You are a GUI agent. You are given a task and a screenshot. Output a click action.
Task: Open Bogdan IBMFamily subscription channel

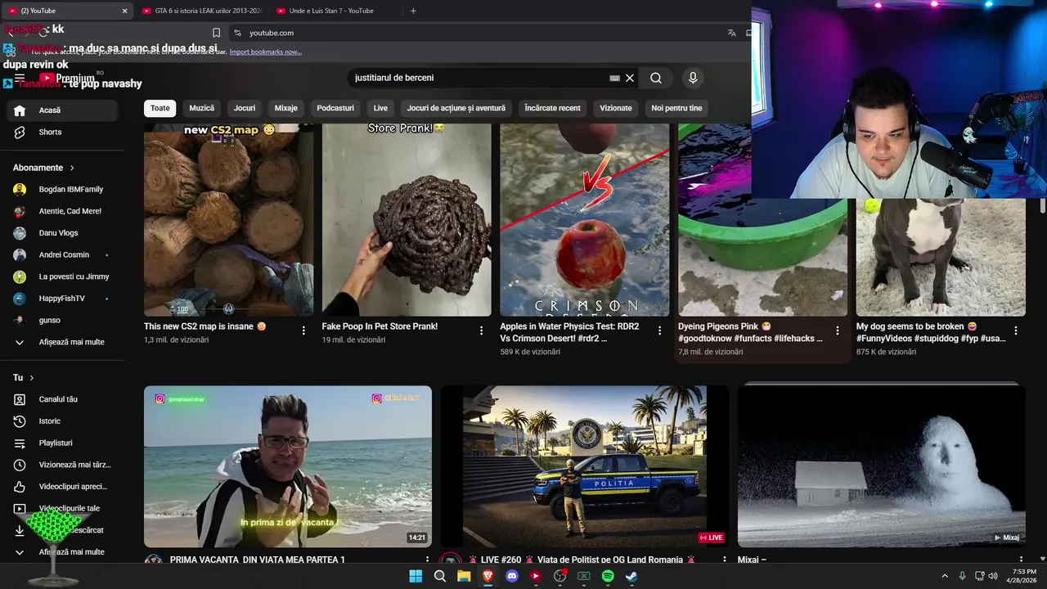(62, 189)
